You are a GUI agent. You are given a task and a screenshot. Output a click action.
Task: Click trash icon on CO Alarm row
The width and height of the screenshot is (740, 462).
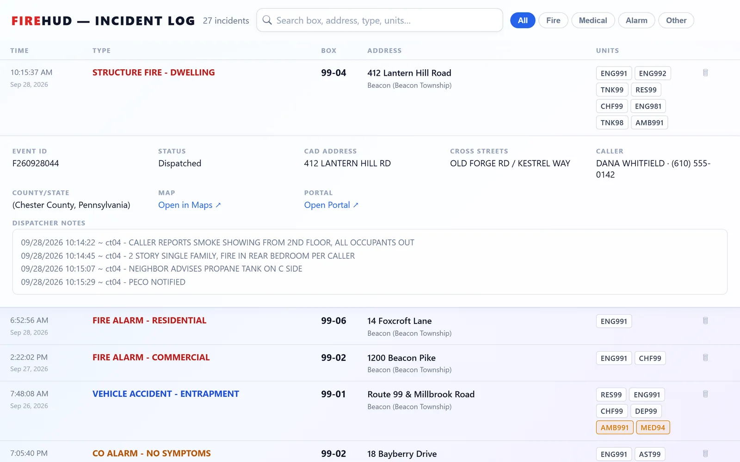705,454
